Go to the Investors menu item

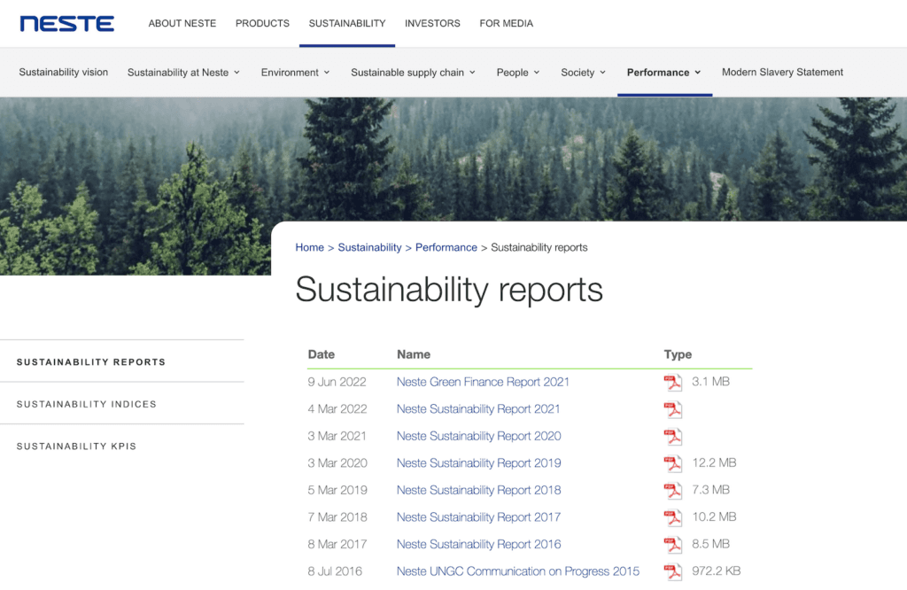point(432,23)
